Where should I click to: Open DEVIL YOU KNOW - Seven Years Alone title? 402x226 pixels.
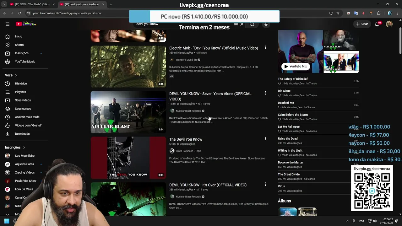tap(210, 96)
